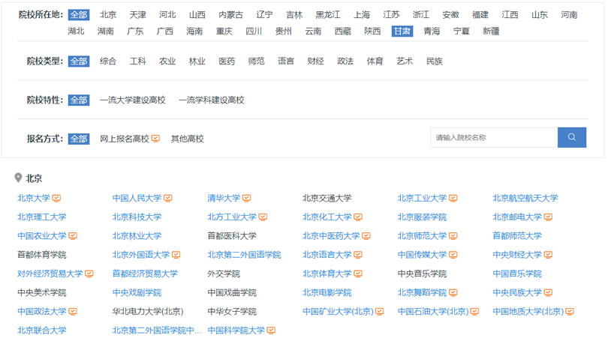This screenshot has height=347, width=608.
Task: Select 全部 in the 院校特性 filter
Action: tap(79, 100)
